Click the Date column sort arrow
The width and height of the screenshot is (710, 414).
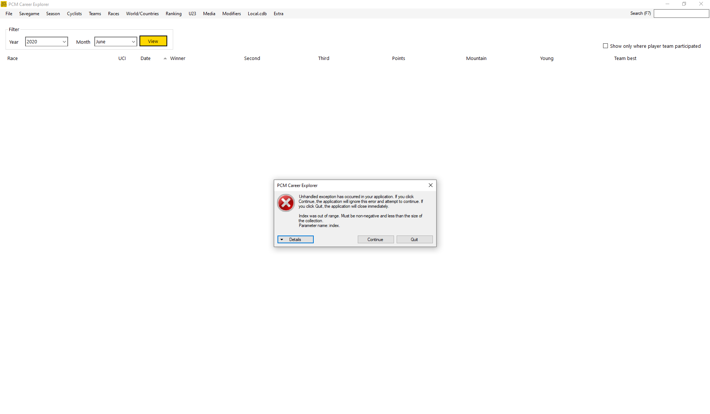(x=165, y=59)
